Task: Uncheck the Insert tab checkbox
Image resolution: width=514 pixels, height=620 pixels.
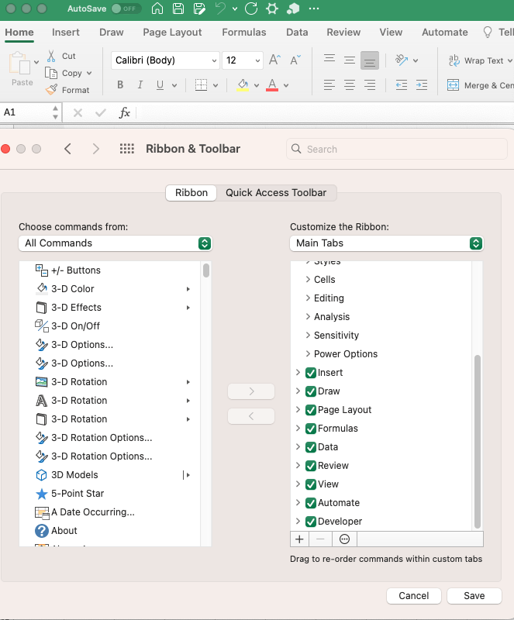Action: click(x=311, y=373)
